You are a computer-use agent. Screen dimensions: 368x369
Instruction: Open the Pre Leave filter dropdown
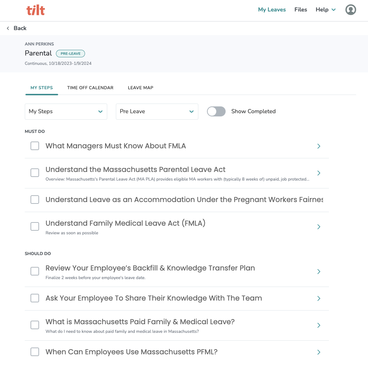pyautogui.click(x=157, y=111)
